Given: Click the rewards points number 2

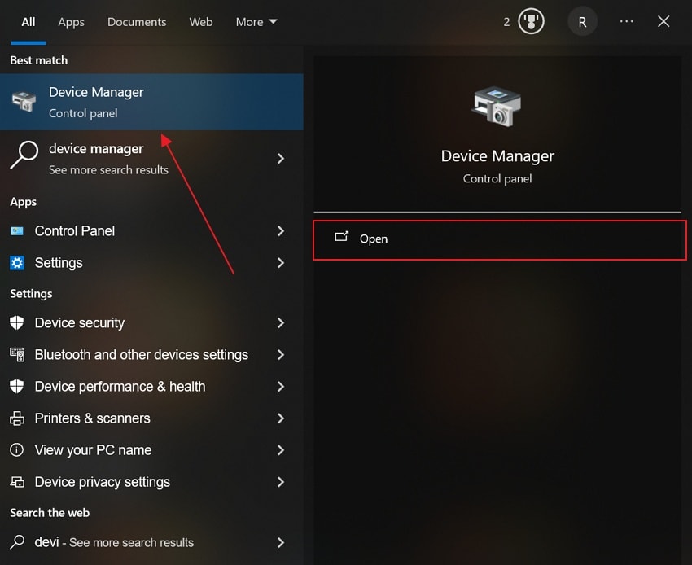Looking at the screenshot, I should 506,22.
